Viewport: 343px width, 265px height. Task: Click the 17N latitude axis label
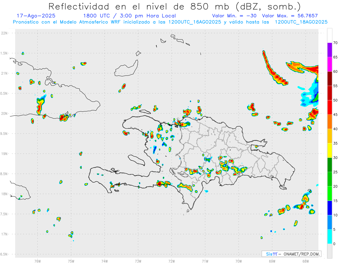4,234
